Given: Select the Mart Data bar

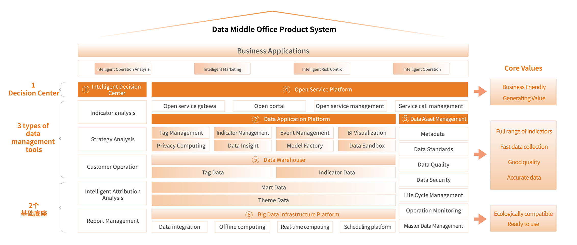Looking at the screenshot, I should 273,188.
